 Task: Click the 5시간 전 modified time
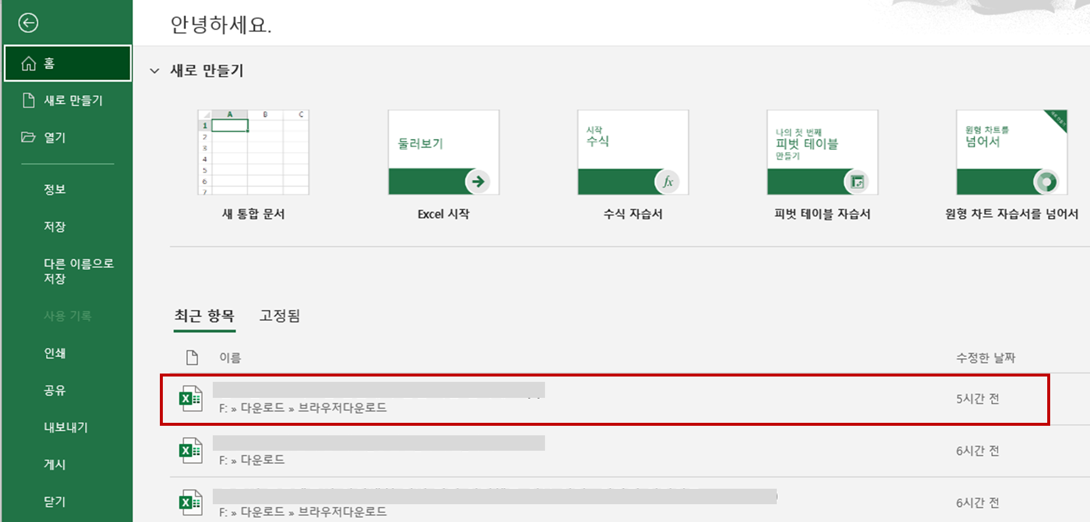[x=978, y=399]
